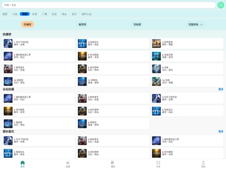The image size is (226, 169).
Task: Open 月光下的约定 cover in 热播榜 list
Action: (x=8, y=43)
